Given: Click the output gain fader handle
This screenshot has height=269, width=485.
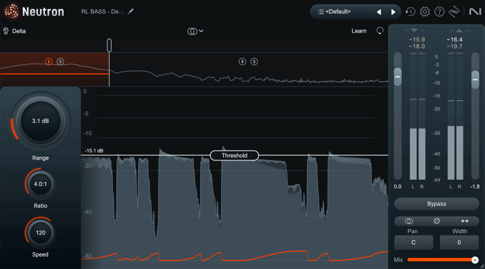Looking at the screenshot, I should [x=475, y=80].
